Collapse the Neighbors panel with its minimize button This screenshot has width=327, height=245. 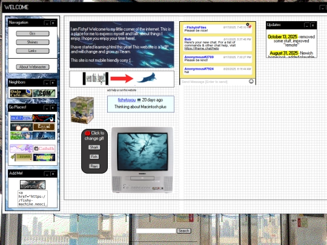pyautogui.click(x=47, y=82)
